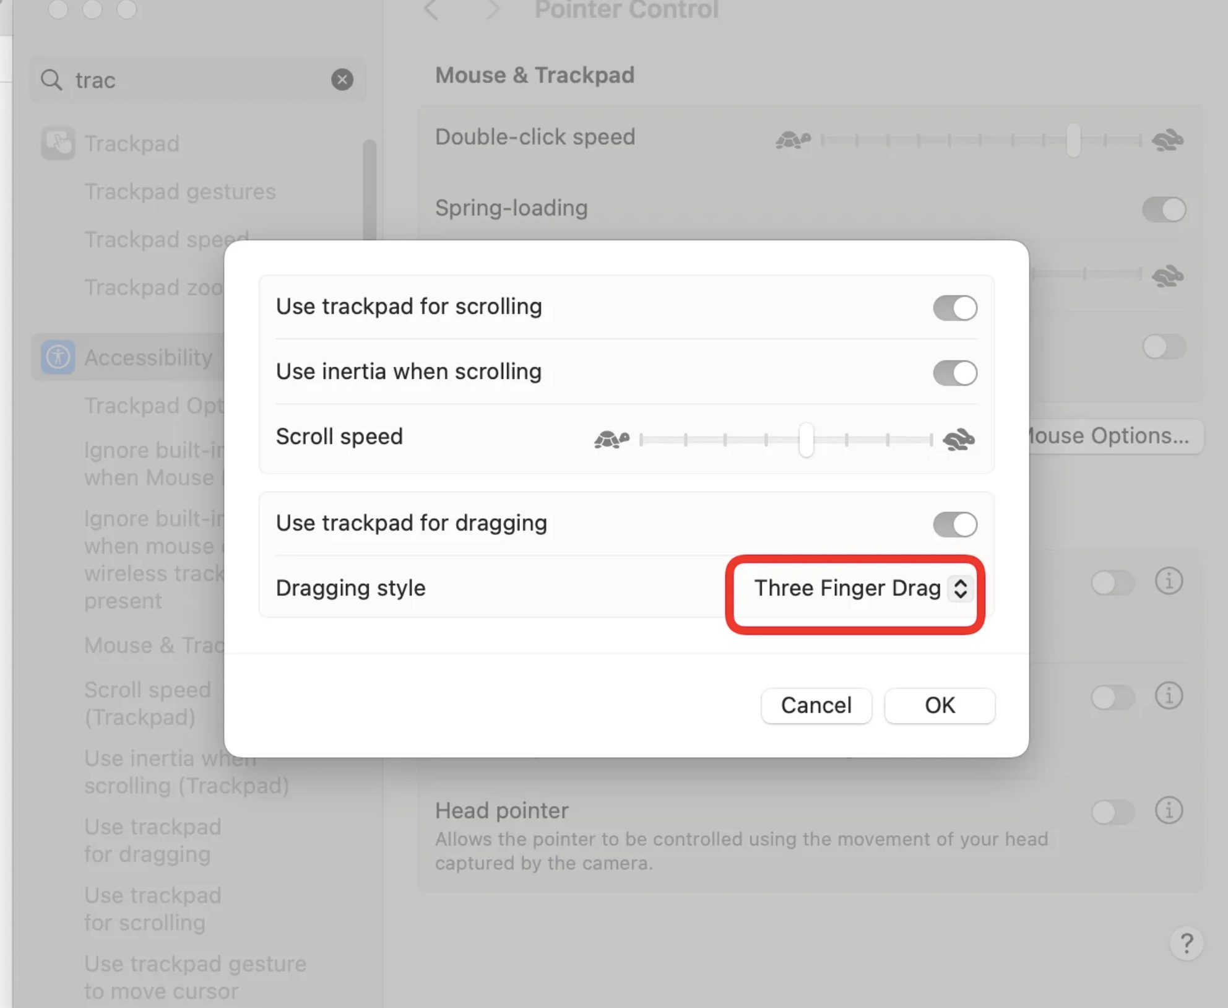Open the help question mark button
This screenshot has height=1008, width=1228.
click(1186, 942)
